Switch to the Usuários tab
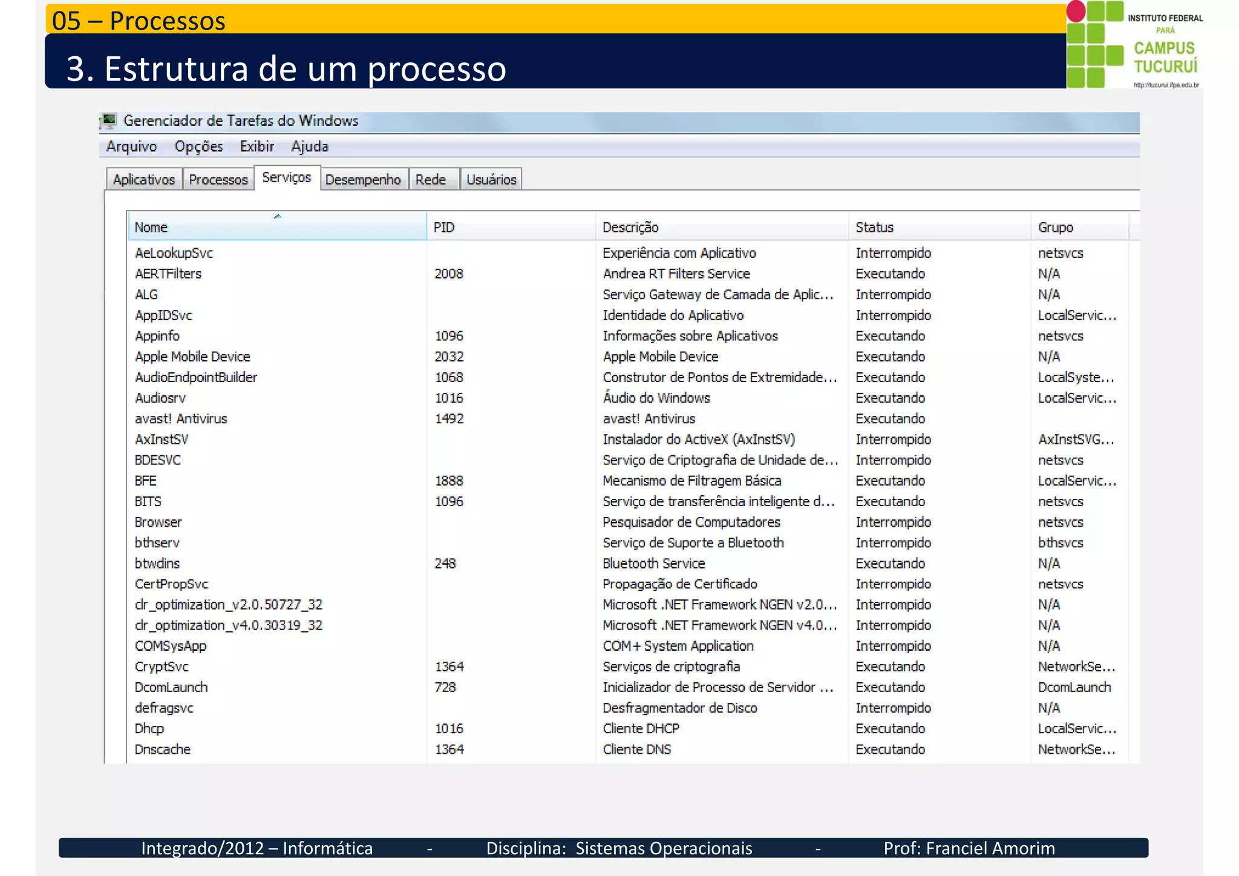1239x876 pixels. click(491, 179)
